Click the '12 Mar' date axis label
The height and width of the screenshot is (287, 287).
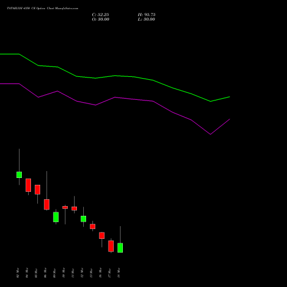82,273
